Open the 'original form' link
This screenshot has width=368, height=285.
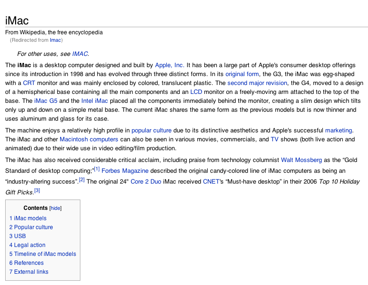[242, 74]
